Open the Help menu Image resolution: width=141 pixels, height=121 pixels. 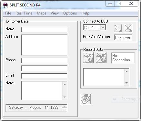[x=85, y=13]
